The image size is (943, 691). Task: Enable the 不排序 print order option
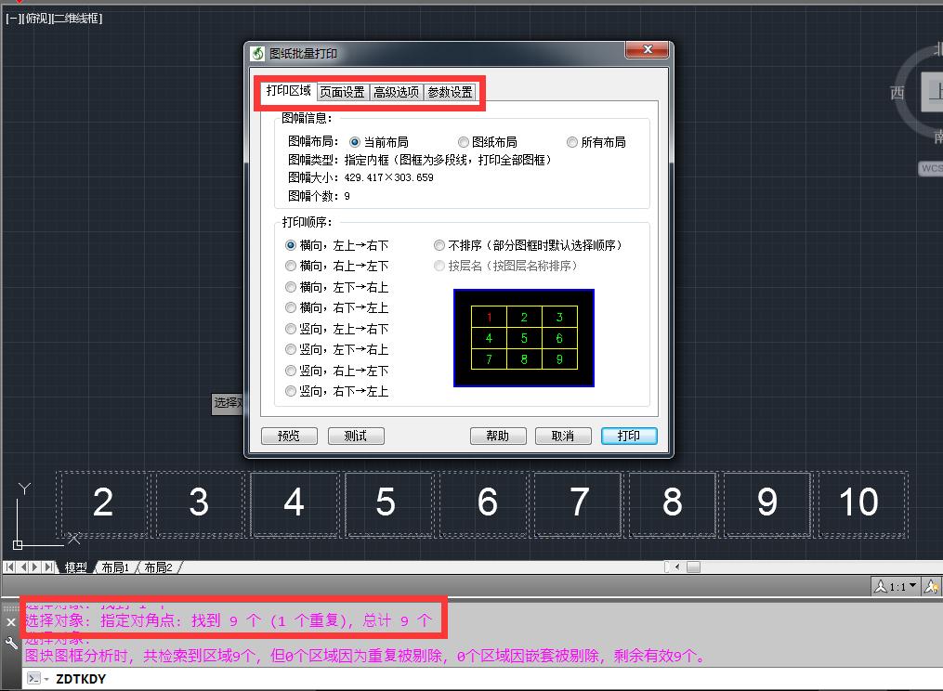click(439, 245)
